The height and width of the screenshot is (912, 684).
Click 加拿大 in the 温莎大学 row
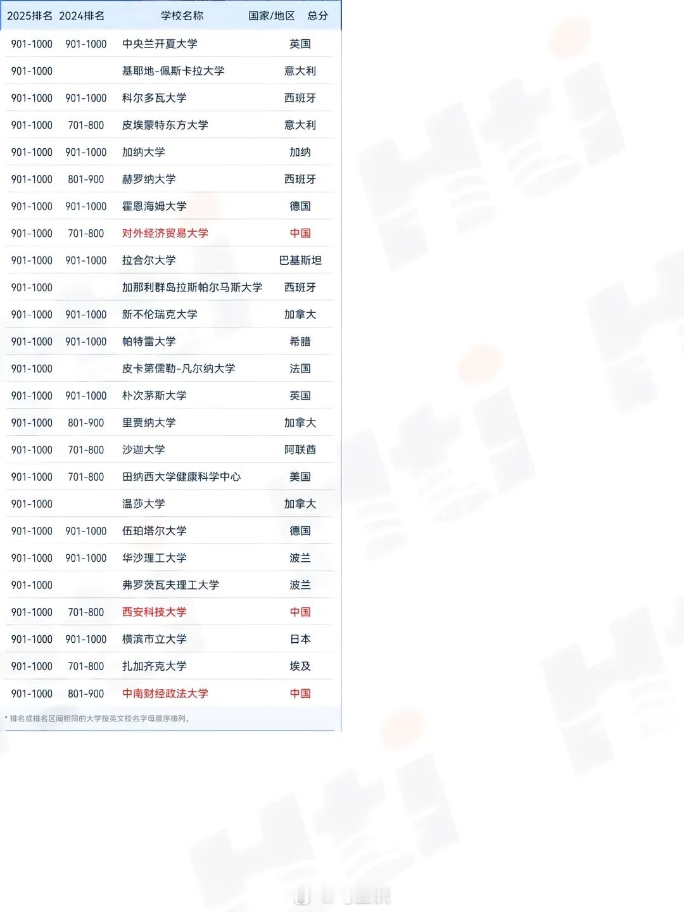pyautogui.click(x=300, y=504)
